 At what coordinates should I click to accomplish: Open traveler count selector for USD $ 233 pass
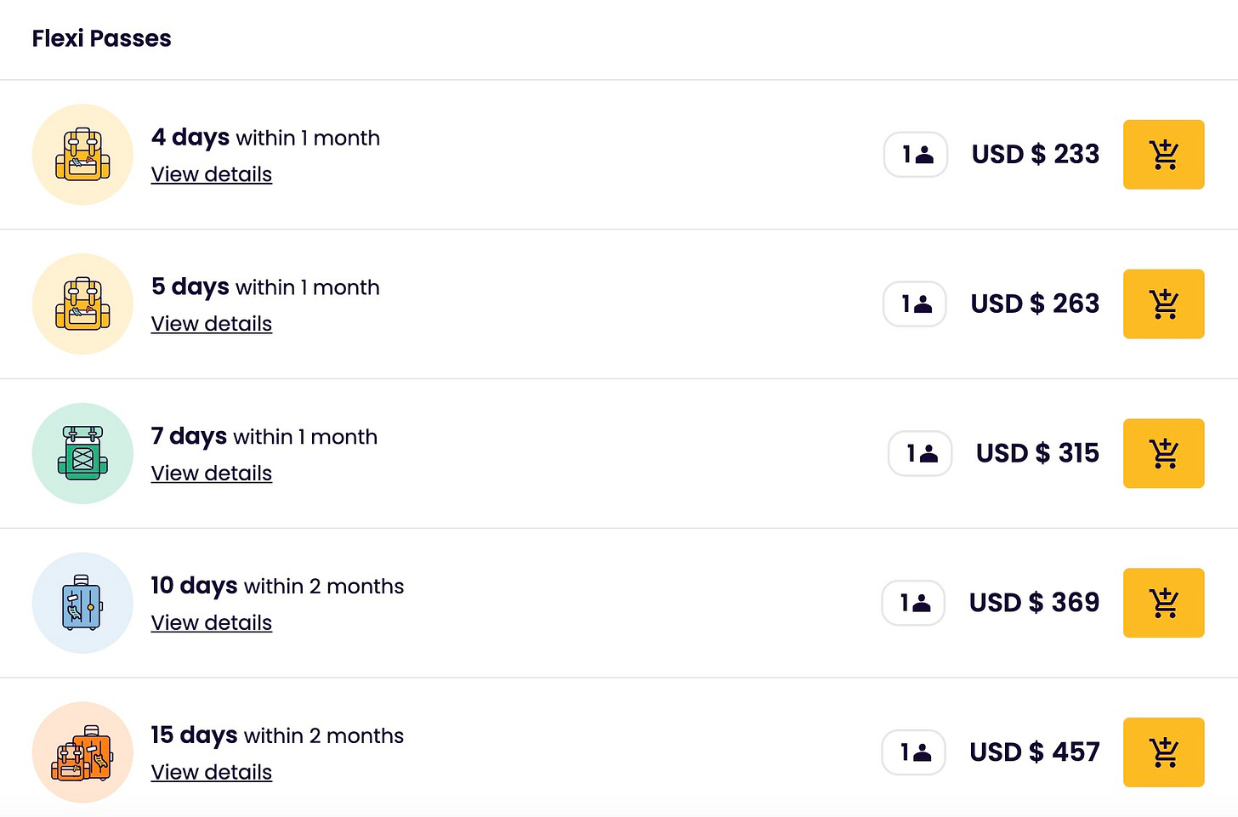[916, 155]
